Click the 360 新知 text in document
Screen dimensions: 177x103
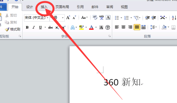[122, 82]
